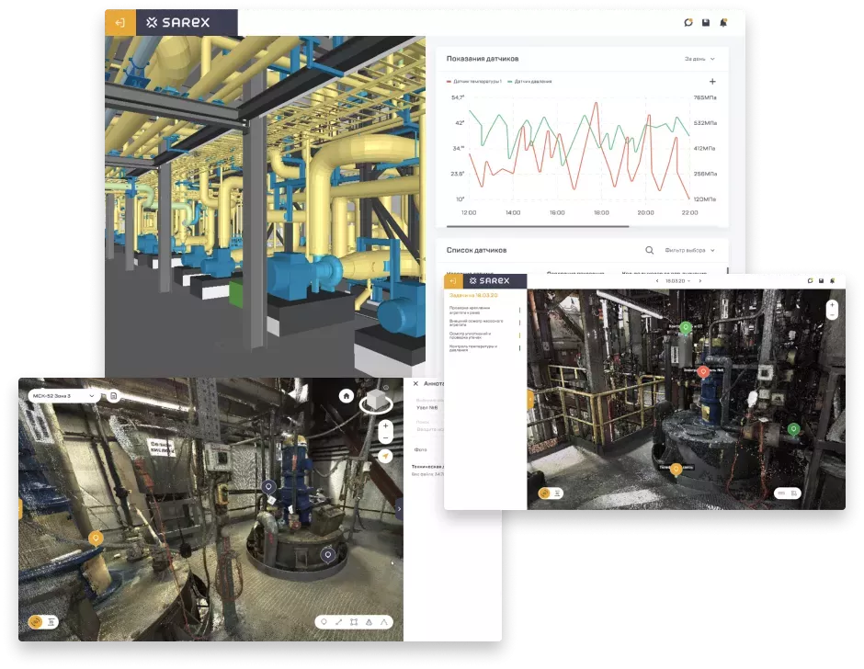Screen dimensions: 864x669
Task: Select the task 'Внешний осмотр насосного агрегата'
Action: (471, 323)
